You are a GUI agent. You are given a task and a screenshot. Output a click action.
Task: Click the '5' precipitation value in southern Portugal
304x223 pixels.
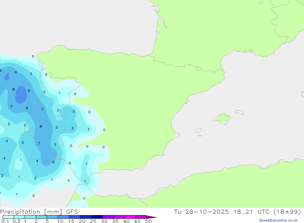click(54, 162)
